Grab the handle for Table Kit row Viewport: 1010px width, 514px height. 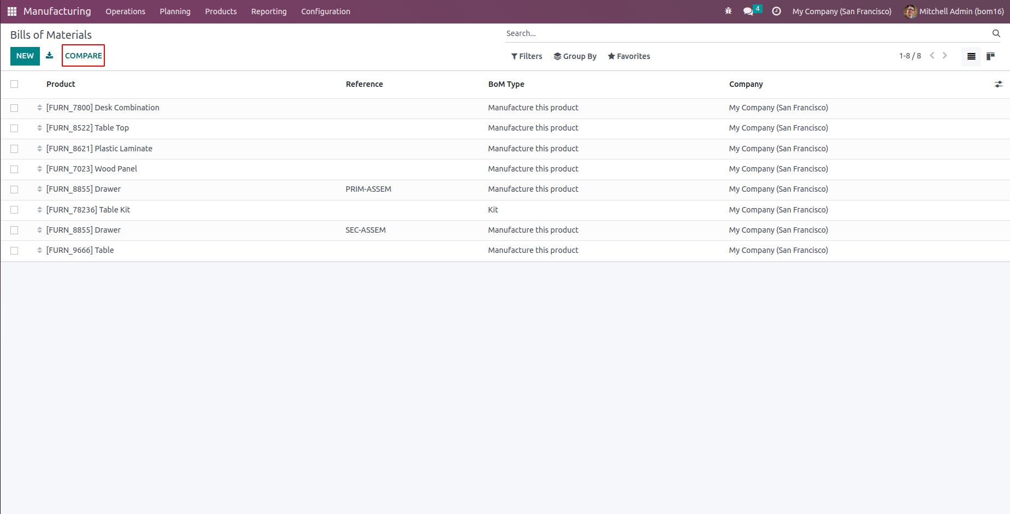(x=39, y=210)
